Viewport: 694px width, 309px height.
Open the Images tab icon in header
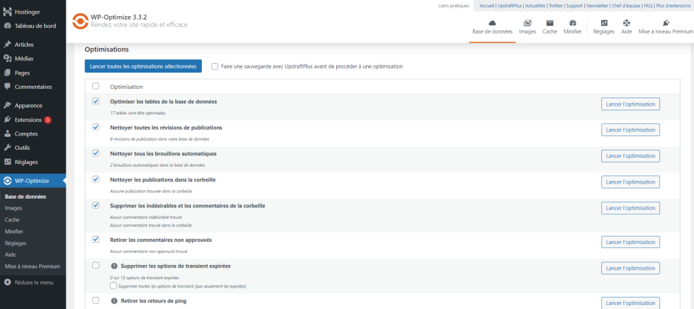[x=527, y=23]
